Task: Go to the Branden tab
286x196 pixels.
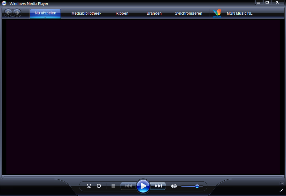Action: click(154, 13)
